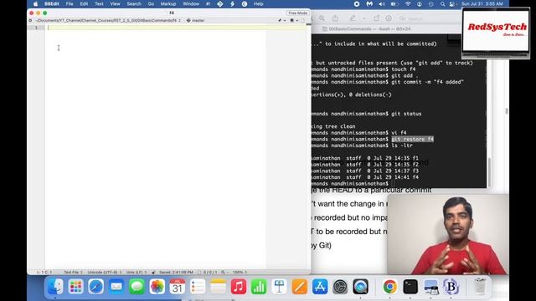This screenshot has width=536, height=301.
Task: Open Wi-Fi status in menu bar
Action: [x=408, y=4]
